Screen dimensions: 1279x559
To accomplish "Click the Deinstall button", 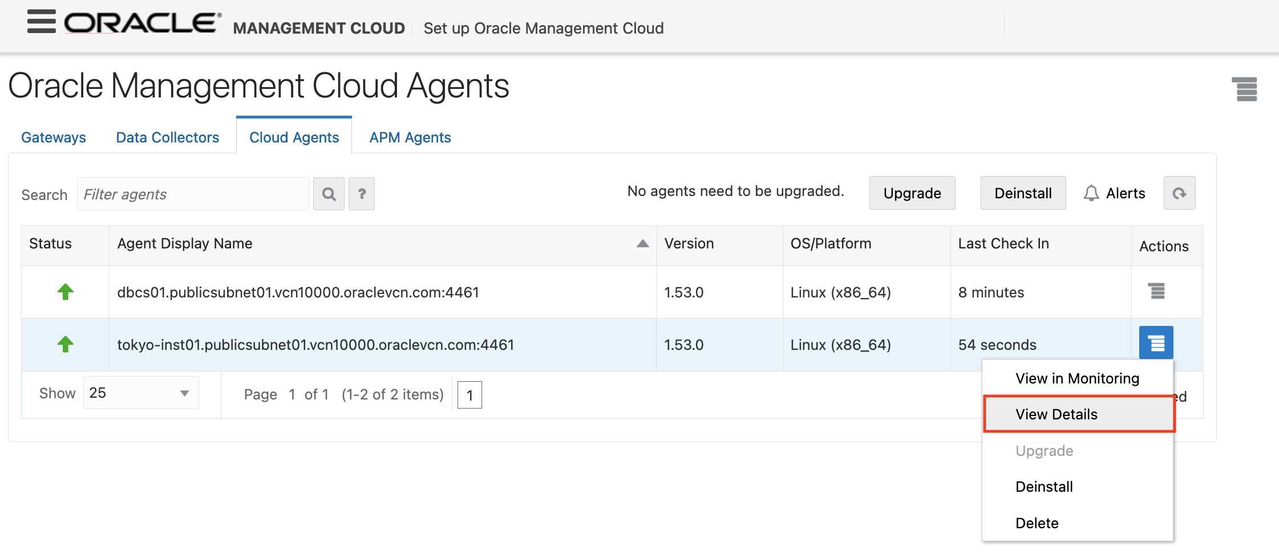I will 1023,193.
